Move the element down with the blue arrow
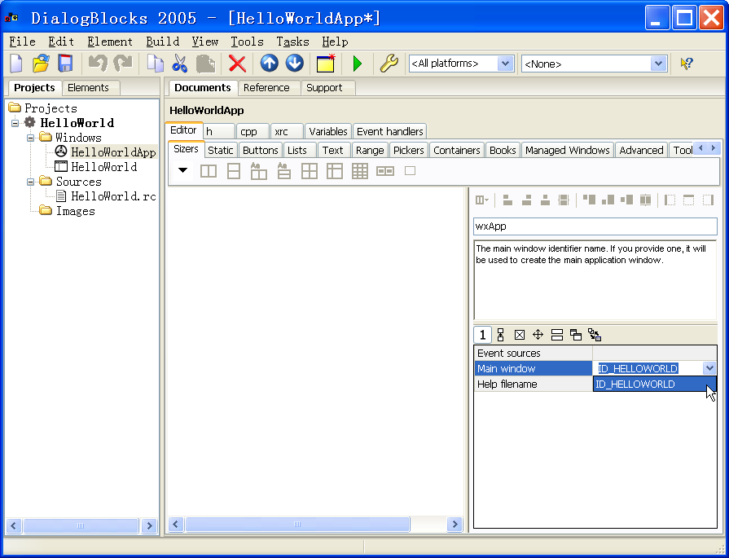Viewport: 729px width, 558px height. click(x=294, y=64)
